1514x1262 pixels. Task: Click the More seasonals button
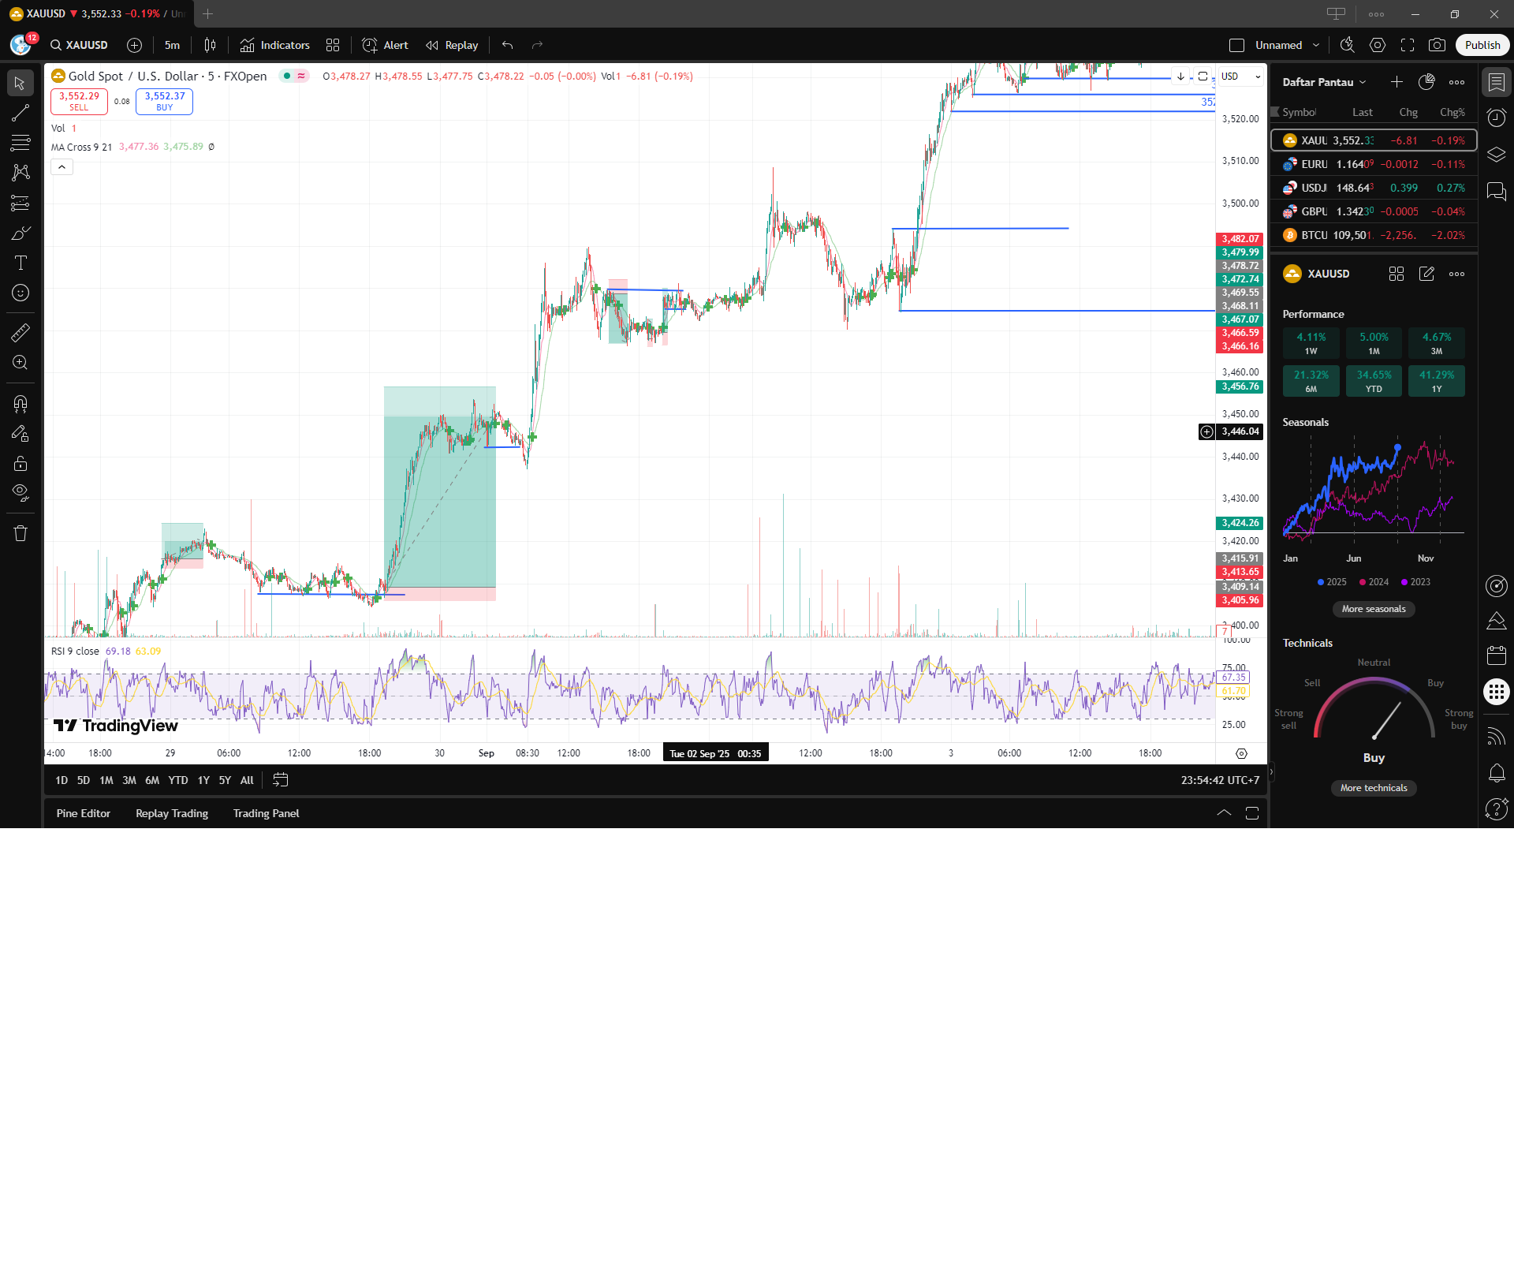tap(1373, 609)
